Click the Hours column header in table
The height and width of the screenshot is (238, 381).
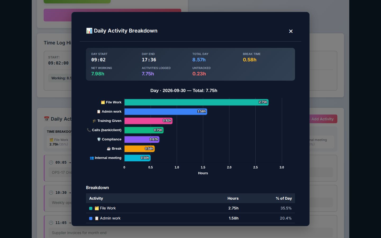(x=233, y=198)
